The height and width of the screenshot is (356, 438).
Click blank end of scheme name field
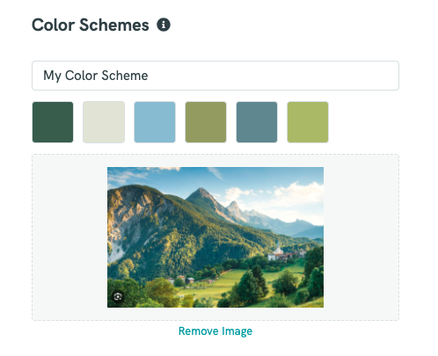[x=273, y=76]
